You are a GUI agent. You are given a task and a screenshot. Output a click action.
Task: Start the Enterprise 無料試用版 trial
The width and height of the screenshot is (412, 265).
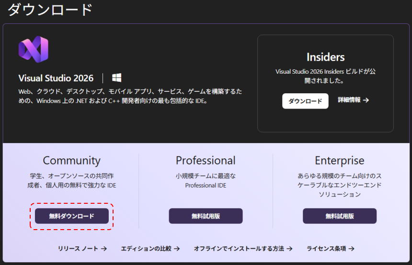pyautogui.click(x=339, y=216)
